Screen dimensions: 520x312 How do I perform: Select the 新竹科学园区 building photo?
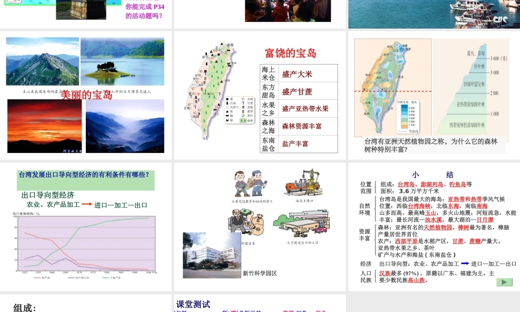(x=212, y=255)
